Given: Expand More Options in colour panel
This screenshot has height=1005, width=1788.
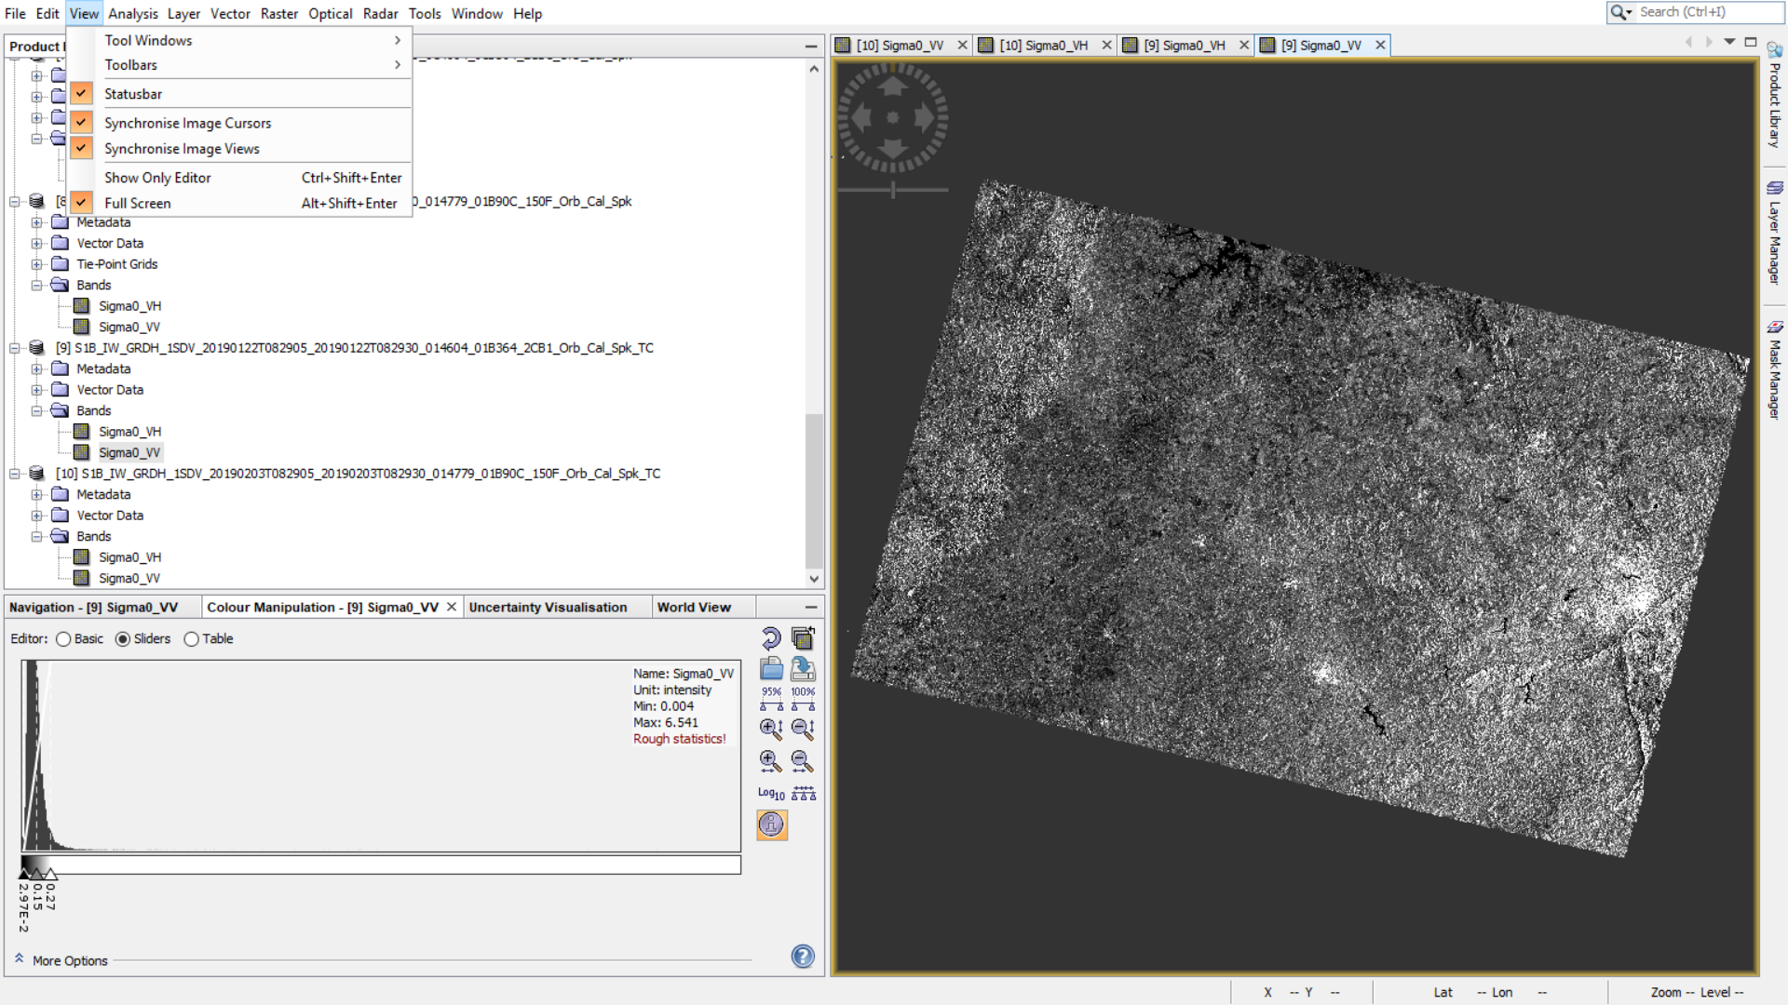Looking at the screenshot, I should coord(70,960).
